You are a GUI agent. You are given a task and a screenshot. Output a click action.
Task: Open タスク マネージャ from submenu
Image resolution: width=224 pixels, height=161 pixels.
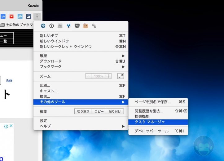tap(158, 122)
